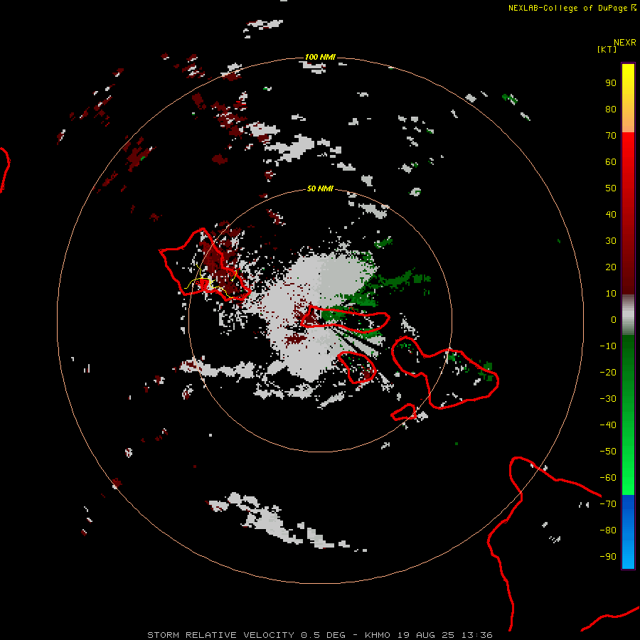The image size is (640, 640).
Task: Pick the blue band of the color scale
Action: click(628, 532)
